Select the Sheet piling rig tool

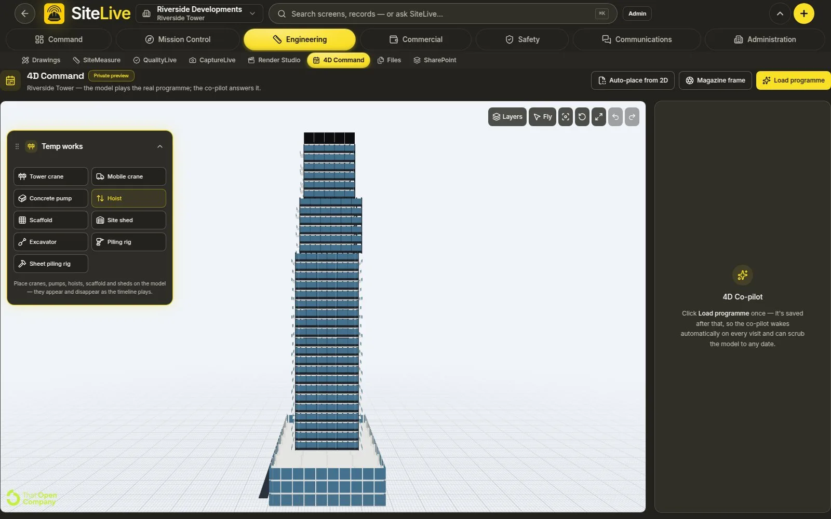(51, 264)
